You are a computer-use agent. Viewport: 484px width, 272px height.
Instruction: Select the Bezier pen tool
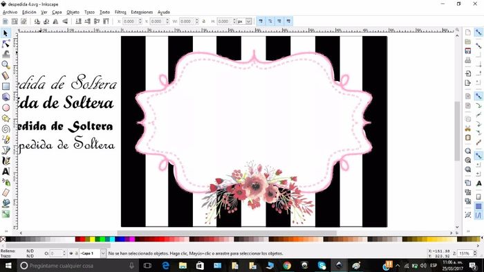point(6,150)
